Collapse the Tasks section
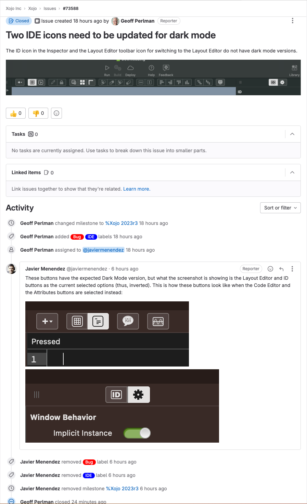 (x=292, y=134)
